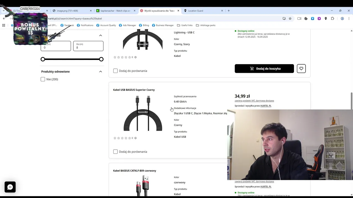The width and height of the screenshot is (353, 198).
Task: Click the red CATKLF-B09 cable image
Action: click(143, 186)
